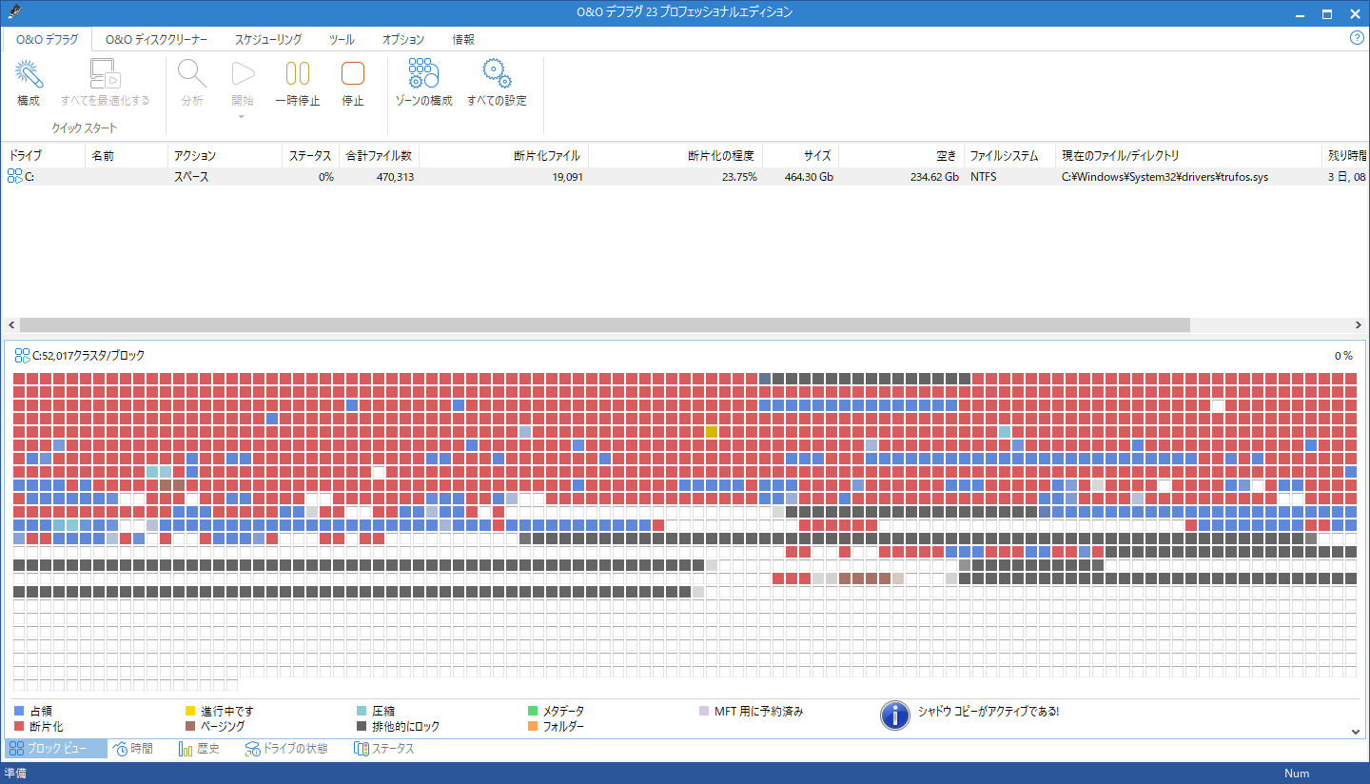Open O&O ディスククリーナー tab
The image size is (1370, 784).
pos(156,40)
